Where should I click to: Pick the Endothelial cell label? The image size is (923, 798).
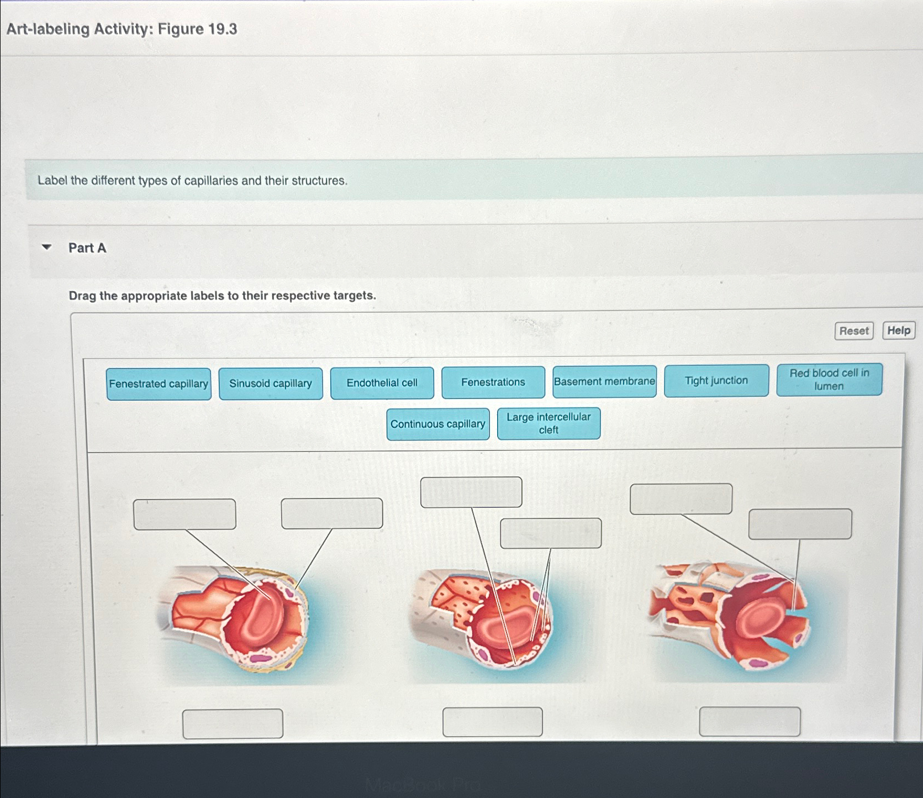coord(382,383)
